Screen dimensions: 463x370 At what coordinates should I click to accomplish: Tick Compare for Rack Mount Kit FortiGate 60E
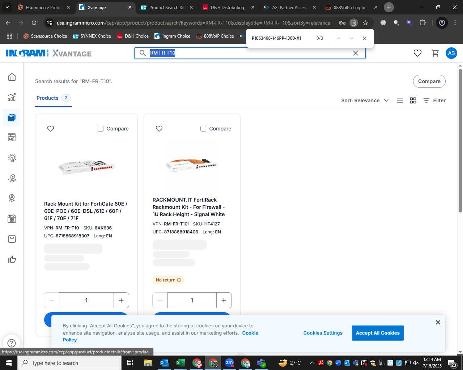click(101, 129)
